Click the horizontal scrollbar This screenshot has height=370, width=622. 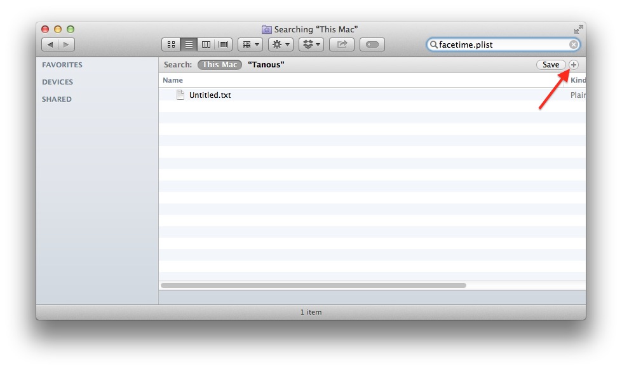coord(313,285)
